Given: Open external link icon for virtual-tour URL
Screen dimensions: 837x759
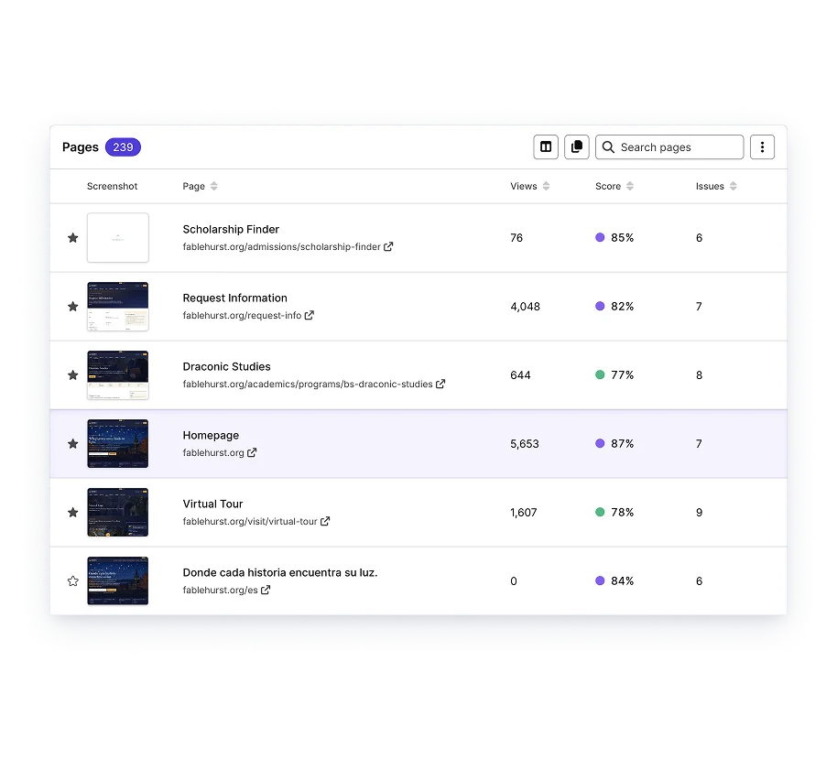Looking at the screenshot, I should (x=325, y=521).
